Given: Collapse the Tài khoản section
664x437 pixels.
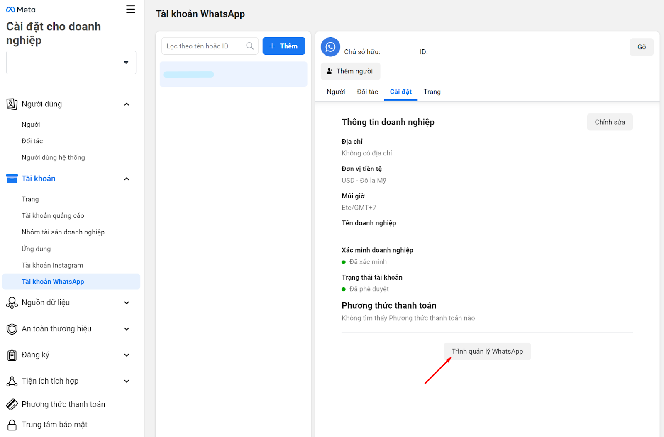Looking at the screenshot, I should pos(127,179).
